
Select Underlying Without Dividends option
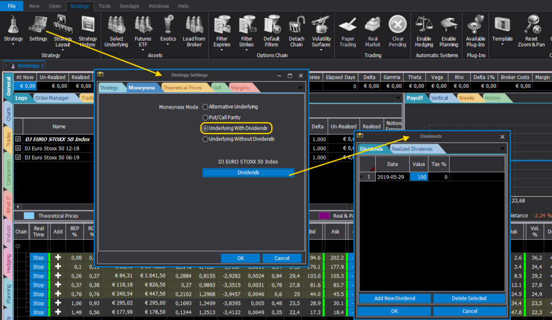click(x=205, y=139)
